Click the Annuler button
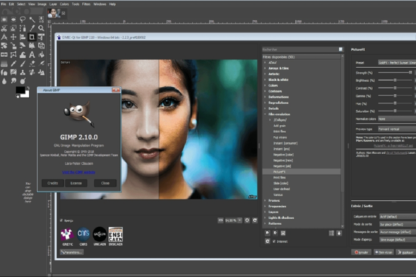Image resolution: width=416 pixels, height=277 pixels. [361, 253]
